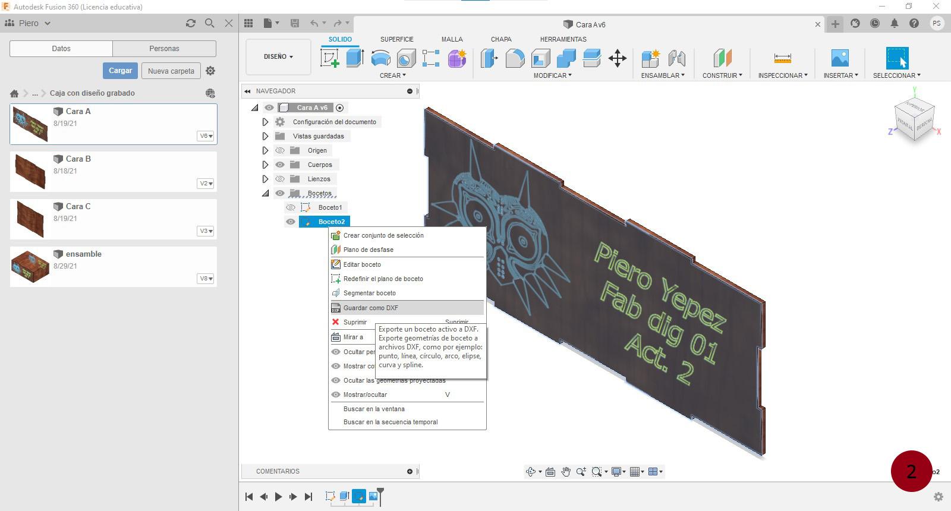Select the Joint tool
Screen dimensions: 951x511
tap(676, 58)
